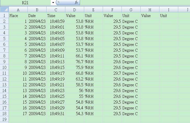Select column D header
Screen dimensions: 190x123
pos(75,10)
